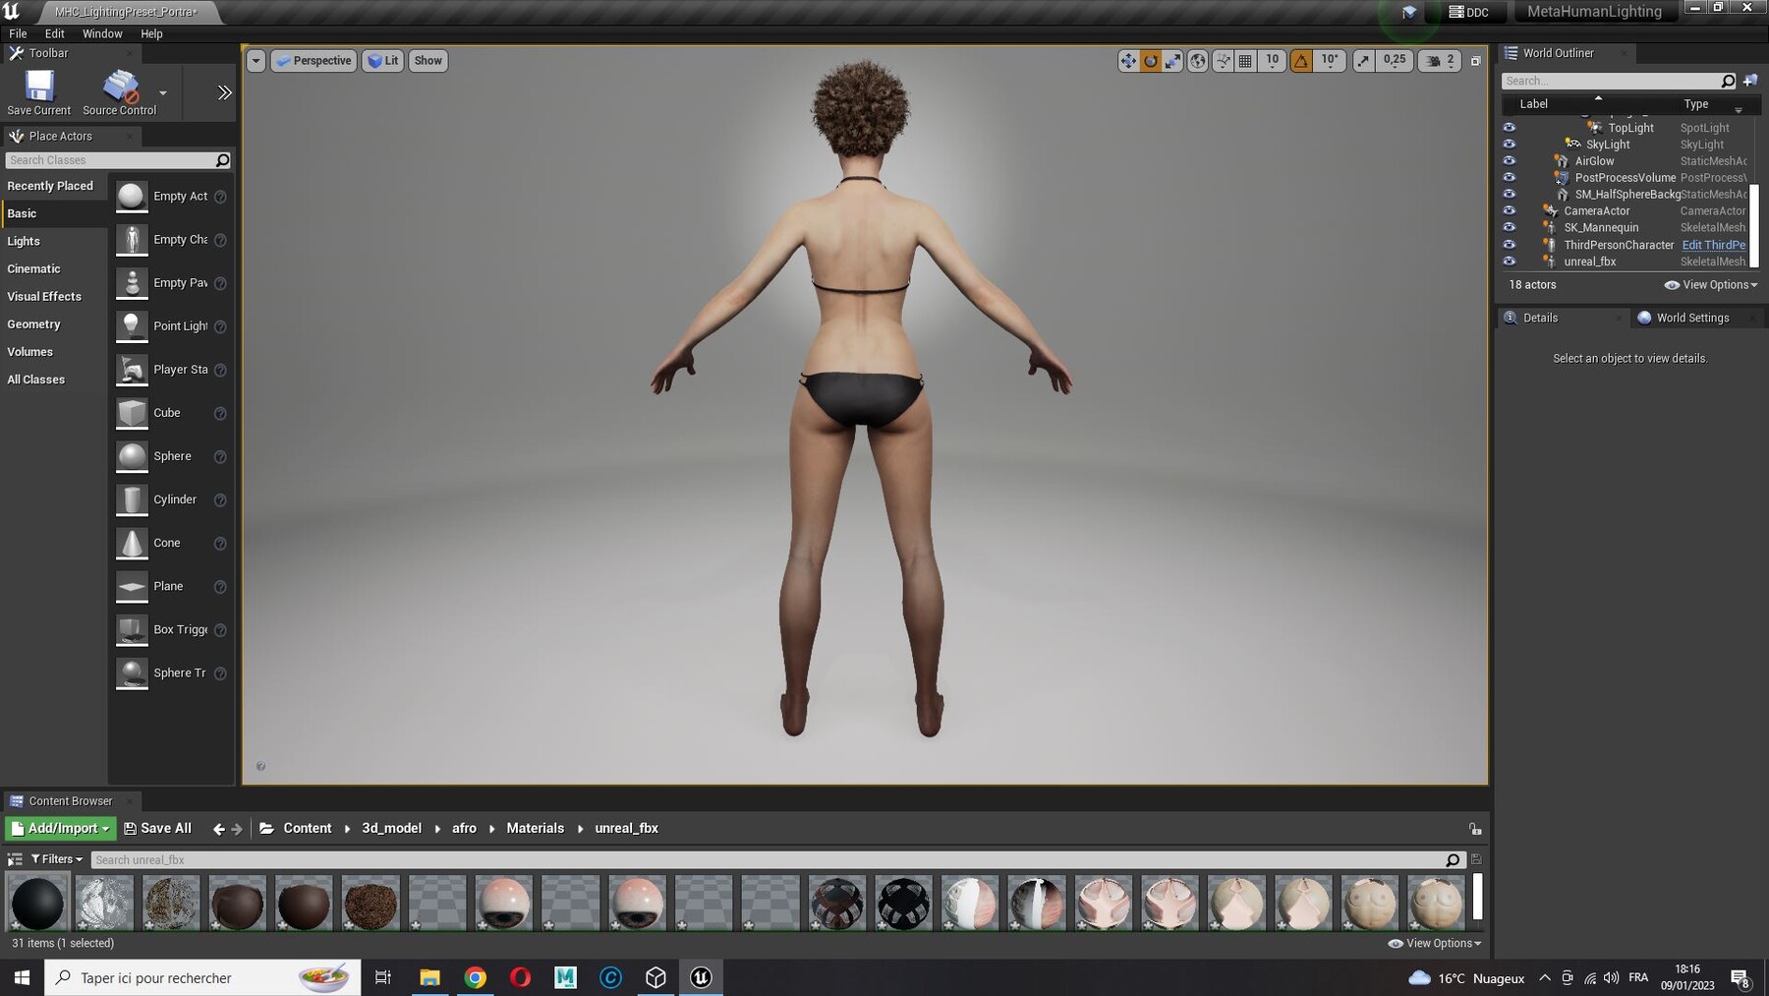1769x996 pixels.
Task: Select the Cylinder actor icon
Action: pos(132,499)
